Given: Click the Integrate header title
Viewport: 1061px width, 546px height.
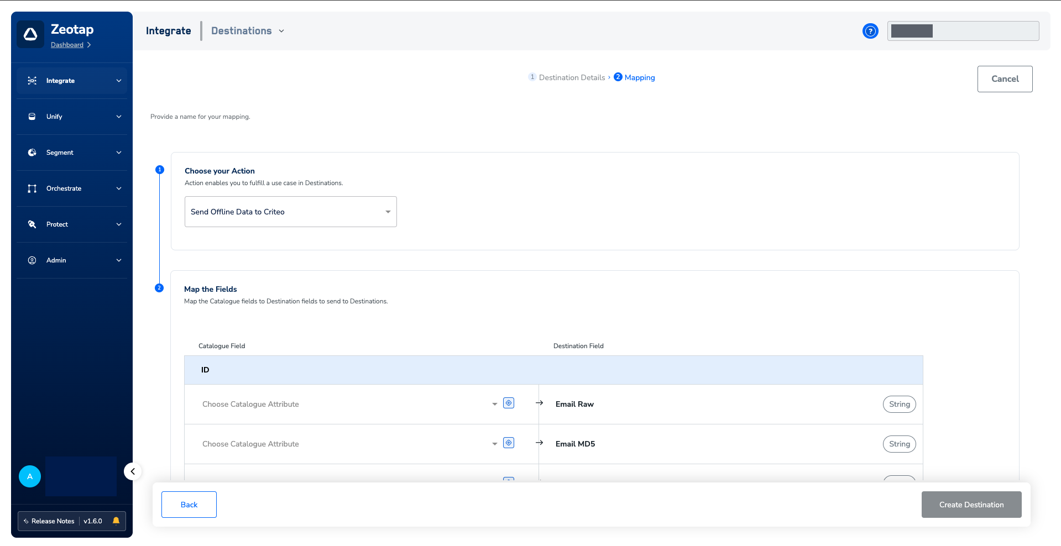Looking at the screenshot, I should pos(169,31).
